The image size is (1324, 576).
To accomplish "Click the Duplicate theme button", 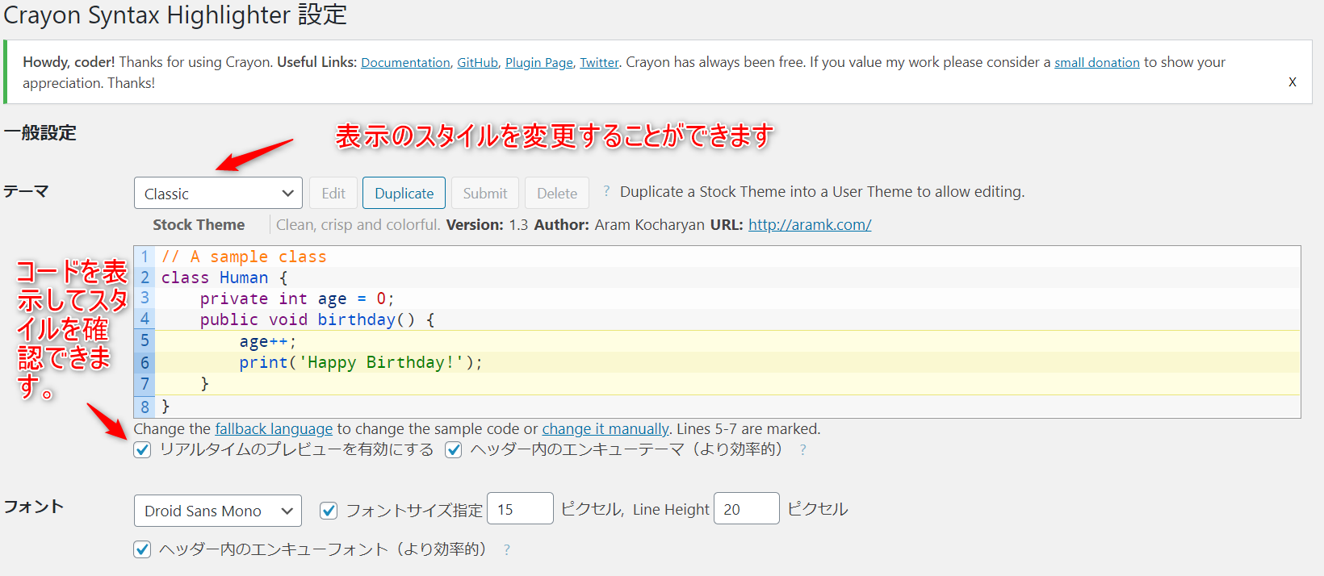I will point(404,194).
